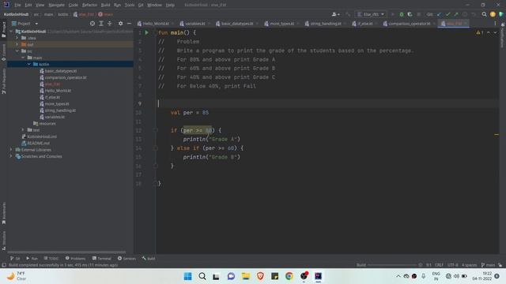Viewport: 506px width, 284px height.
Task: Open the Navigate menu
Action: click(56, 6)
